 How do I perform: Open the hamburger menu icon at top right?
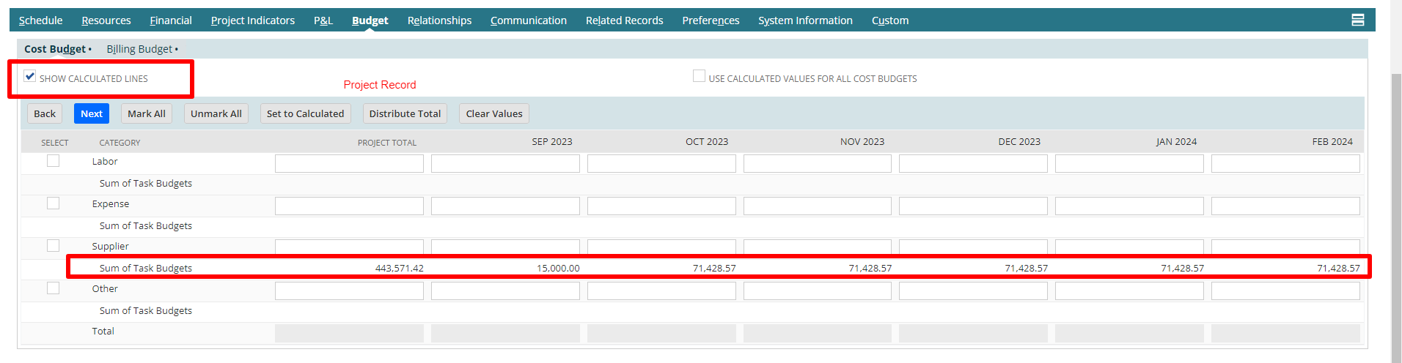pyautogui.click(x=1357, y=20)
